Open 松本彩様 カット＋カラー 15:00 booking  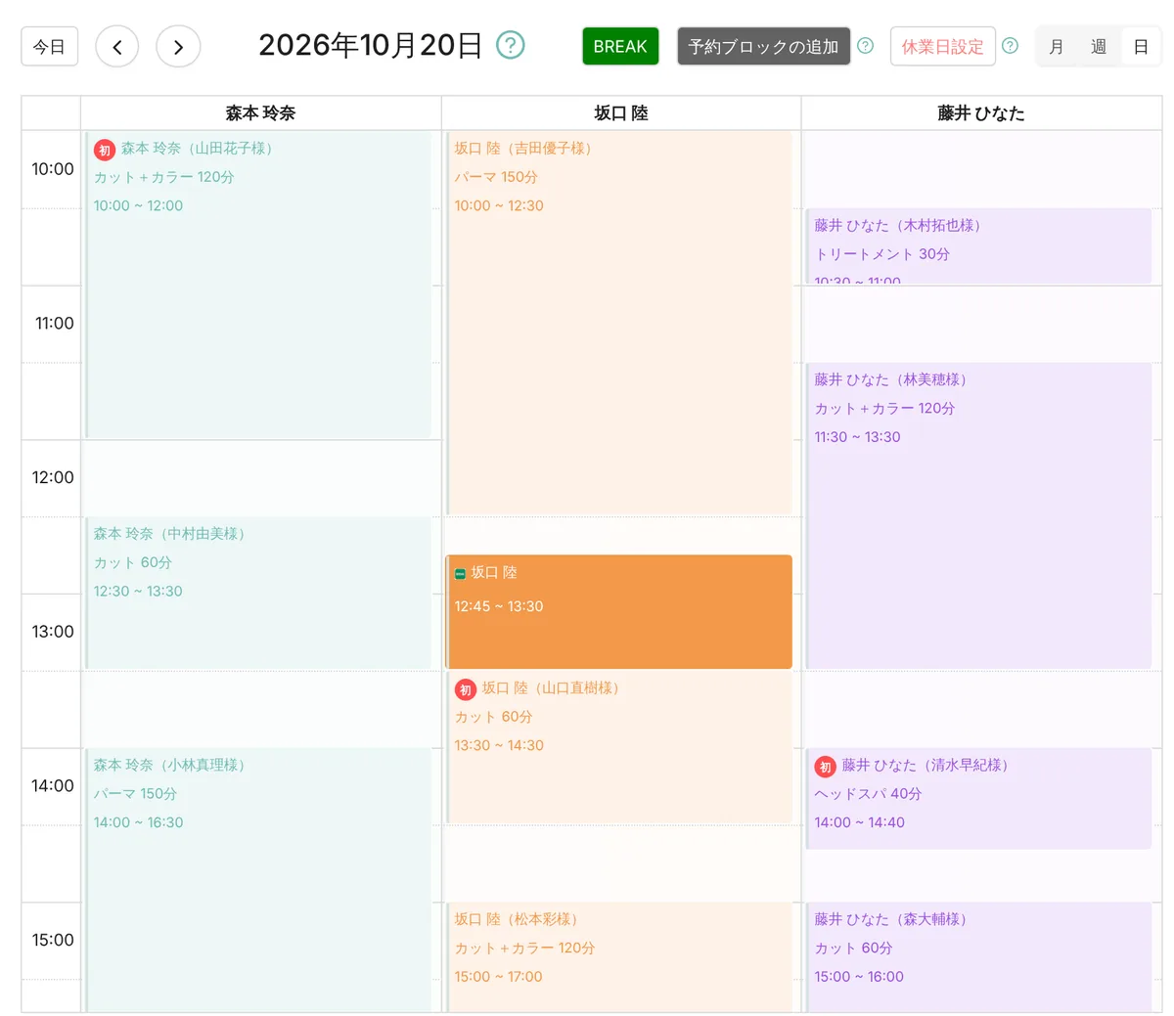point(619,957)
